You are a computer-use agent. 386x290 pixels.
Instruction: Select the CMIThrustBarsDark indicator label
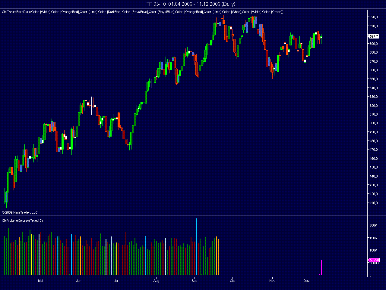(x=143, y=12)
